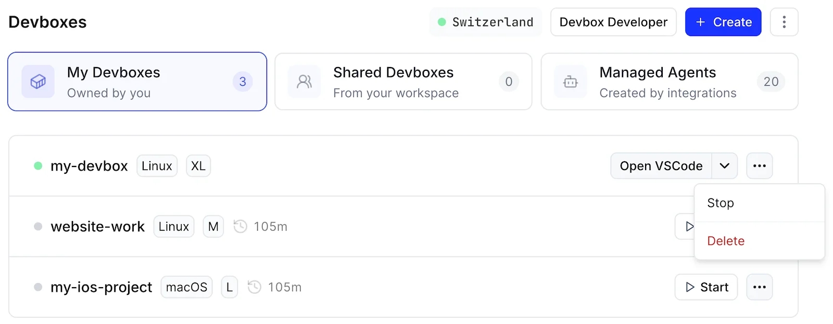This screenshot has width=833, height=324.
Task: Choose Delete from the context menu
Action: point(760,241)
